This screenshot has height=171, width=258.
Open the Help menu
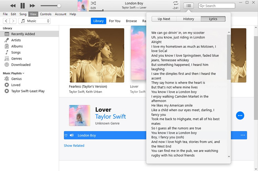(x=73, y=14)
